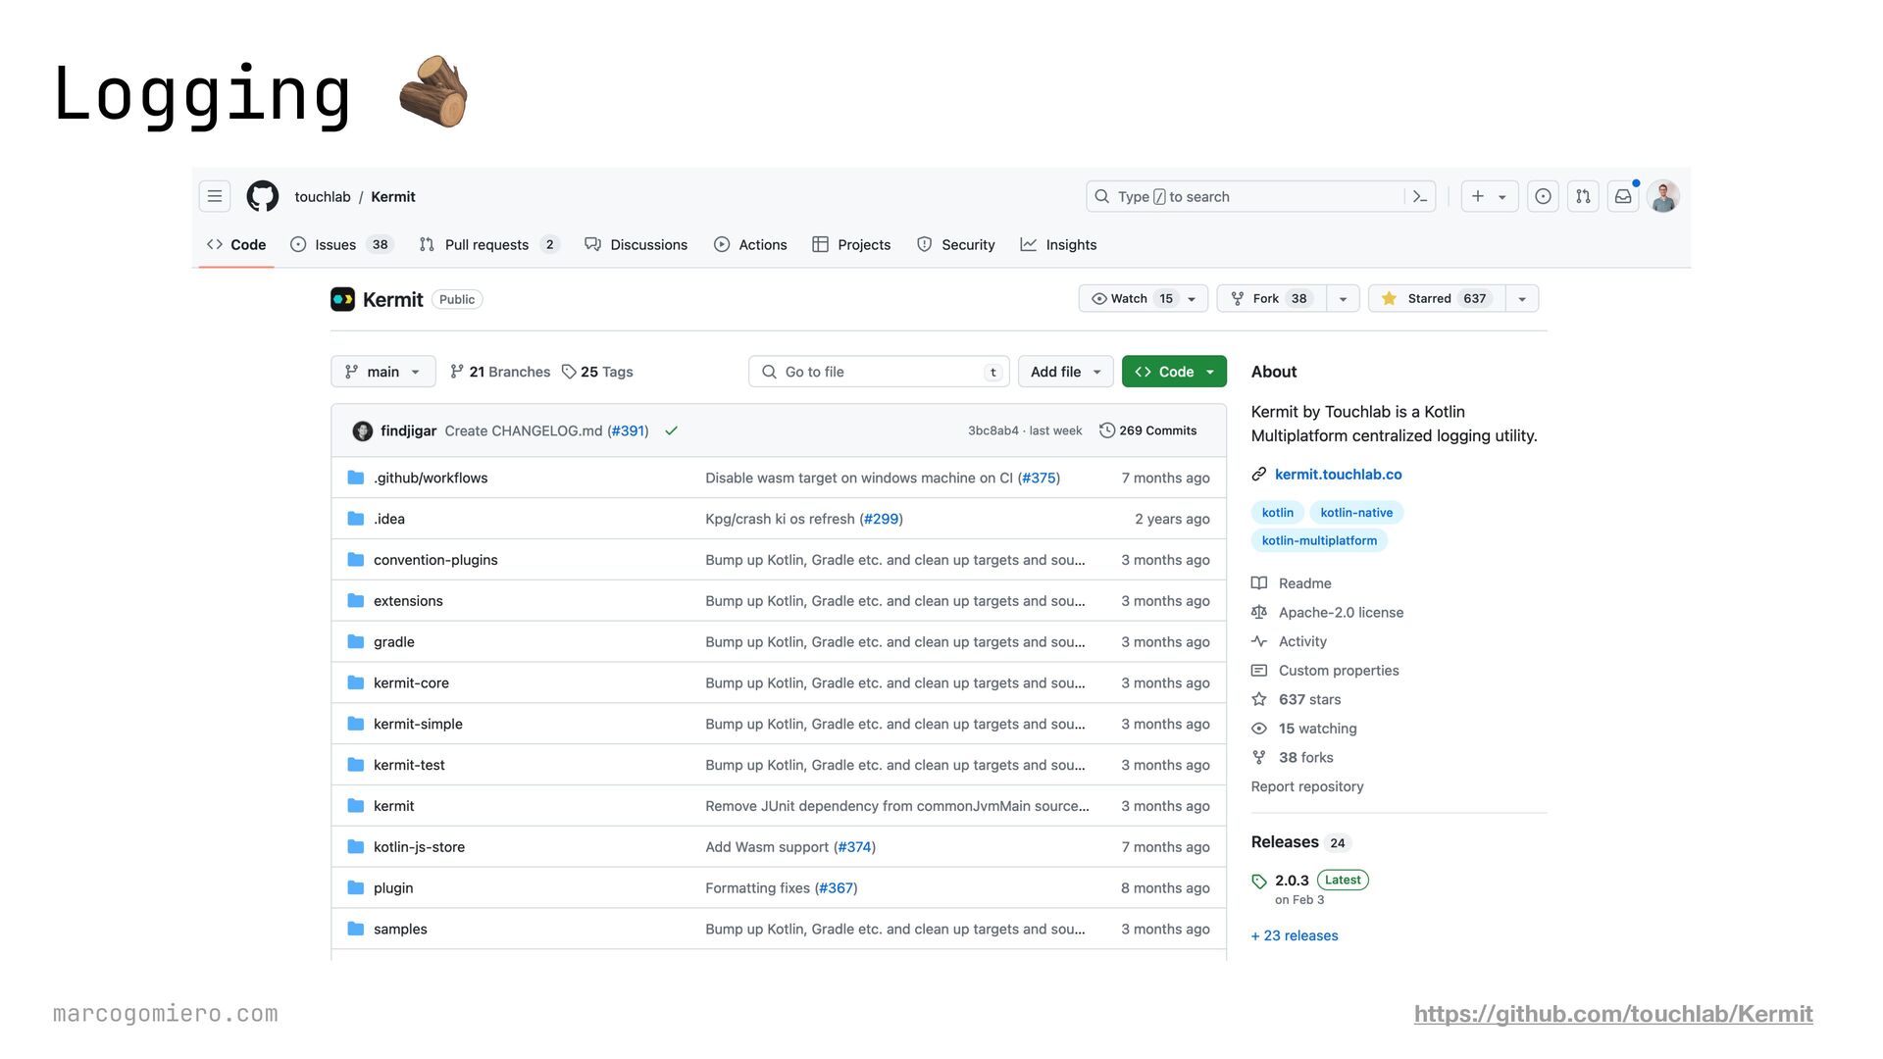
Task: Click the folder icon for samples
Action: 356,929
